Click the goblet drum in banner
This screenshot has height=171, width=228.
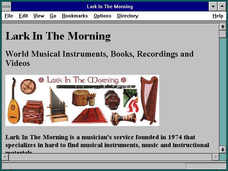(123, 118)
